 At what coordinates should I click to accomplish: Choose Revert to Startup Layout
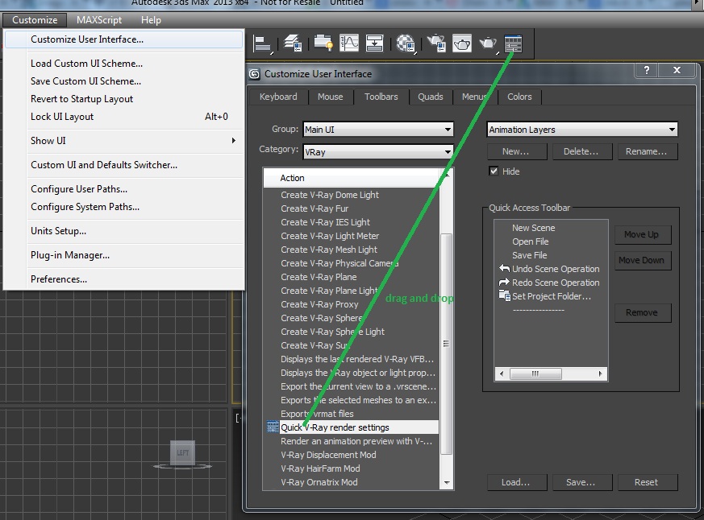(x=124, y=99)
